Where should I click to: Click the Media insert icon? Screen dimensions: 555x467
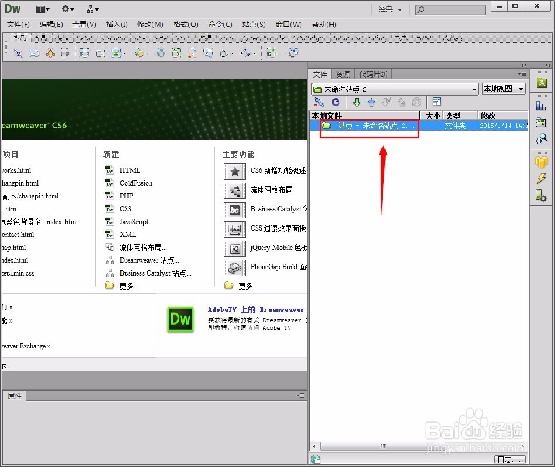point(138,53)
